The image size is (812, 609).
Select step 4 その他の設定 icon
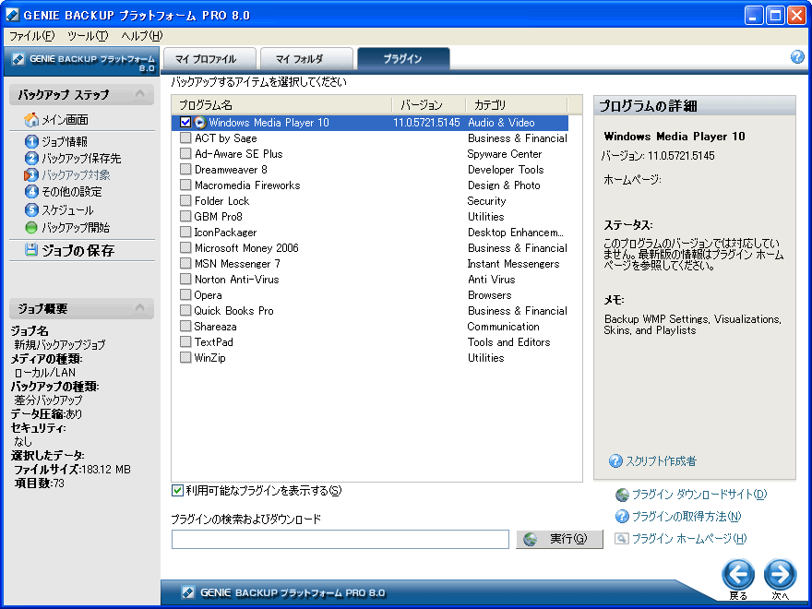point(31,192)
